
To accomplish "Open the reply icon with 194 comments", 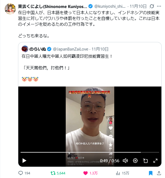I will (21, 173).
